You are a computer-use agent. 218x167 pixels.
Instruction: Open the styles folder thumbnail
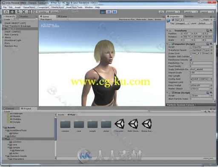(106, 124)
